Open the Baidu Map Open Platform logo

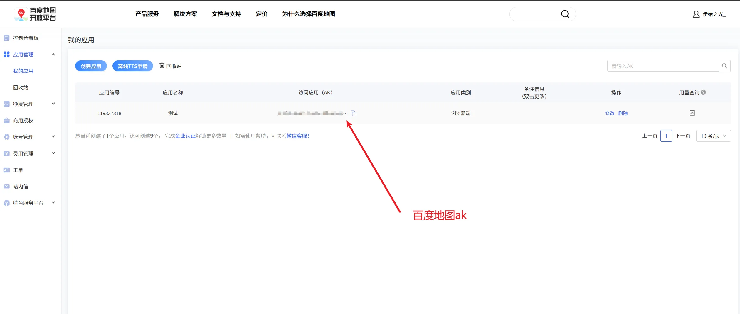tap(35, 14)
